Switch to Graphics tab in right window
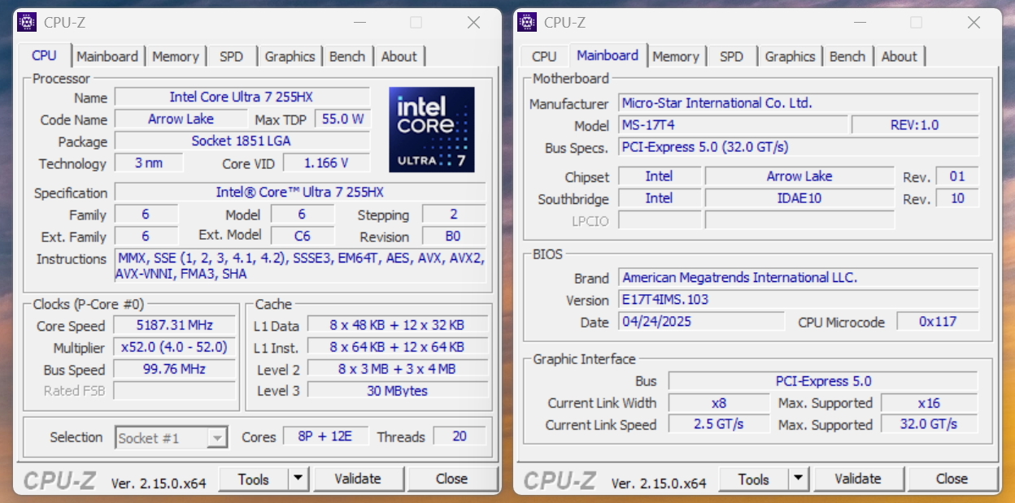1015x503 pixels. [x=790, y=57]
